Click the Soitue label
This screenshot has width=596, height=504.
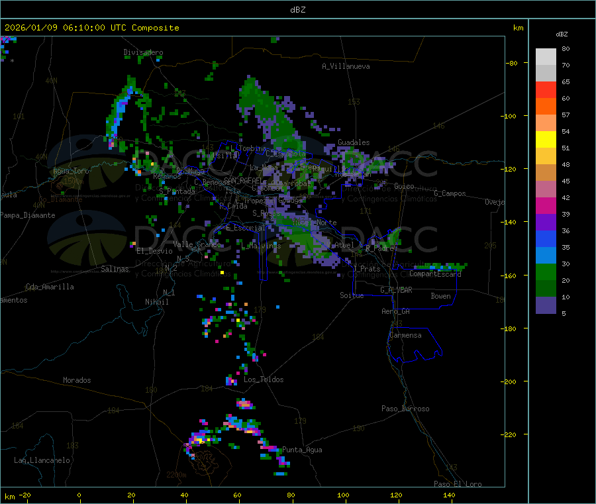coord(352,295)
